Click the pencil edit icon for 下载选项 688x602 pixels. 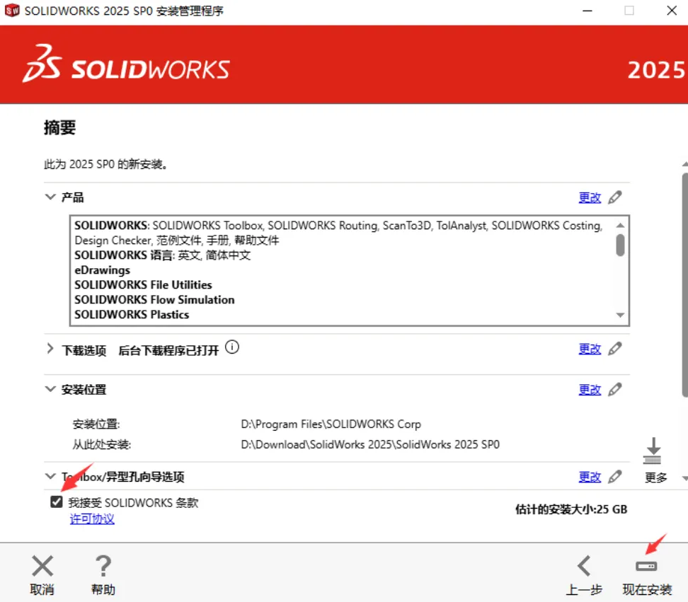[x=615, y=349]
